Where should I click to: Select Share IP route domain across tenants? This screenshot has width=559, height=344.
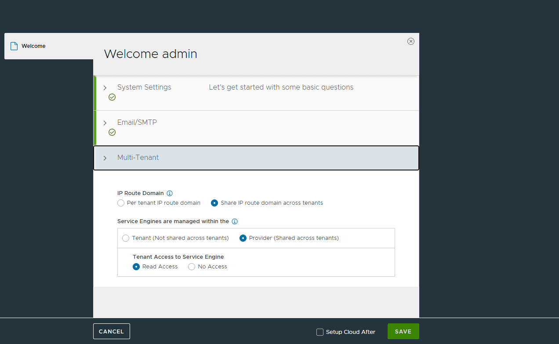pos(214,203)
